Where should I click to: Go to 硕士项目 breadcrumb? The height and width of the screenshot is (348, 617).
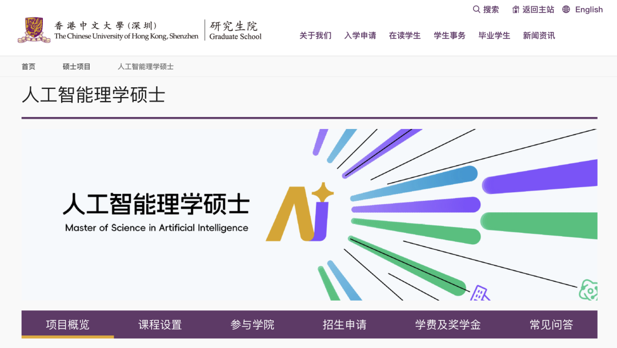click(77, 67)
